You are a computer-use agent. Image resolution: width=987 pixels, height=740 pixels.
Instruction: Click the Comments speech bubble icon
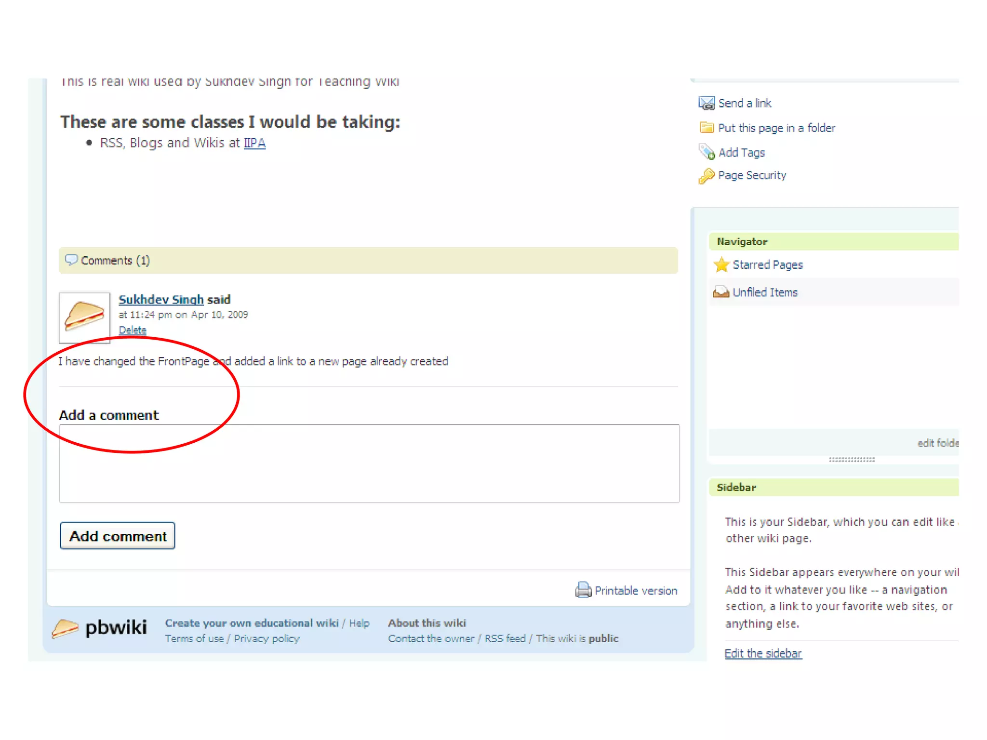click(x=71, y=260)
